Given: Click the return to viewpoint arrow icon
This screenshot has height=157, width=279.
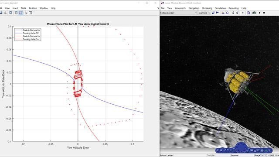Looking at the screenshot, I should 213,13.
